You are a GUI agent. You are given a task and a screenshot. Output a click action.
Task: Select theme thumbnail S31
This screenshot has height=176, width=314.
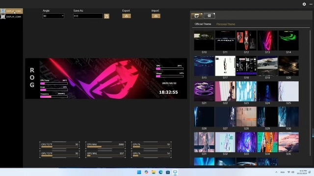[204, 142]
